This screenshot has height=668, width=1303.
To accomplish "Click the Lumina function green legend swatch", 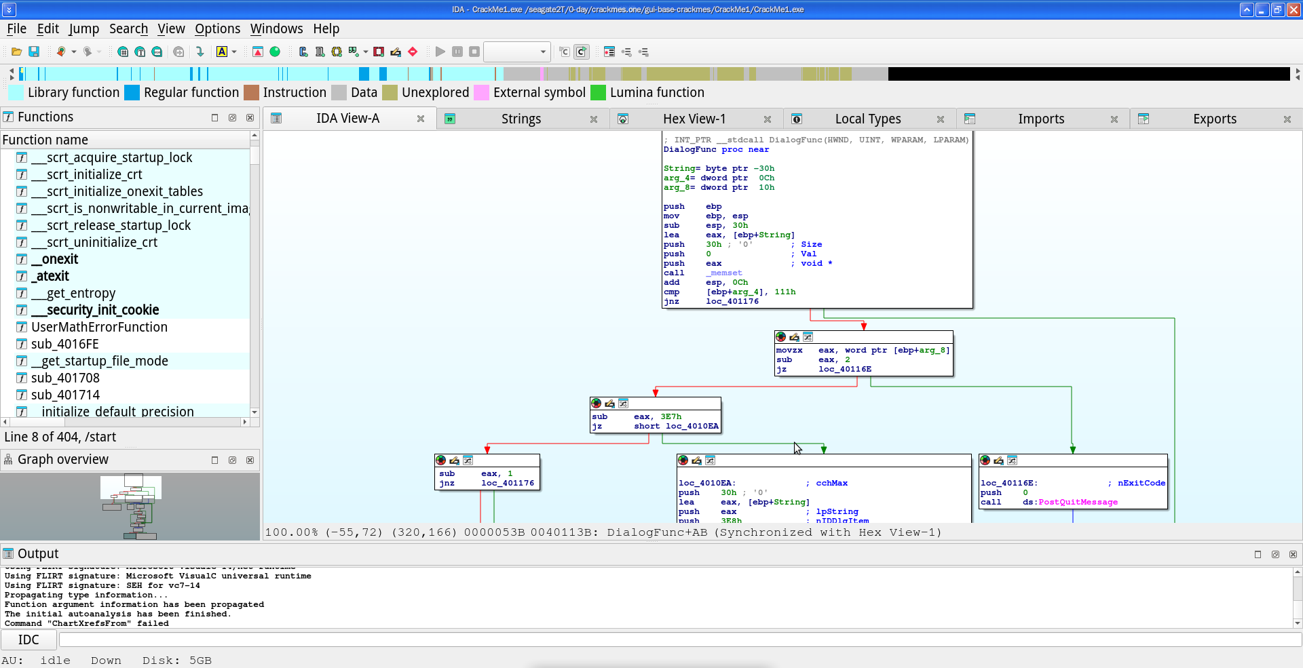I will click(x=598, y=92).
